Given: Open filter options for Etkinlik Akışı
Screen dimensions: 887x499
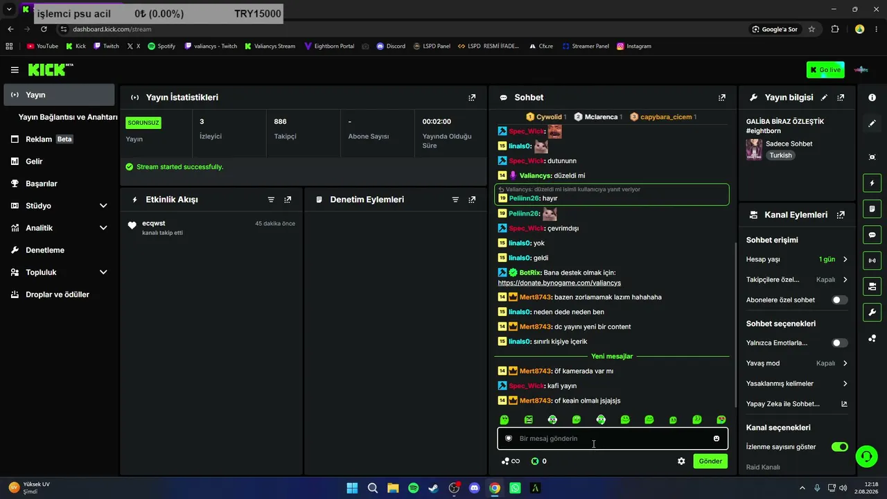Looking at the screenshot, I should 271,200.
